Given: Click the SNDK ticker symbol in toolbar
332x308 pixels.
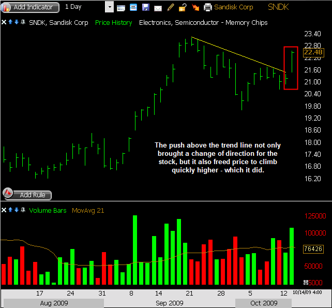Looking at the screenshot, I should (278, 7).
